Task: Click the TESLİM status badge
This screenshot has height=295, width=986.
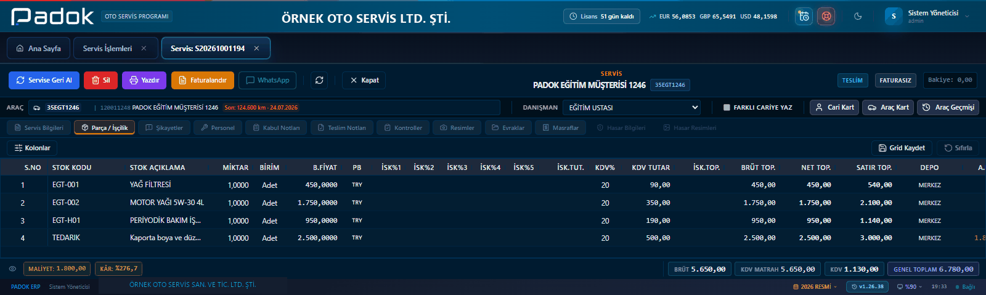Action: click(852, 80)
